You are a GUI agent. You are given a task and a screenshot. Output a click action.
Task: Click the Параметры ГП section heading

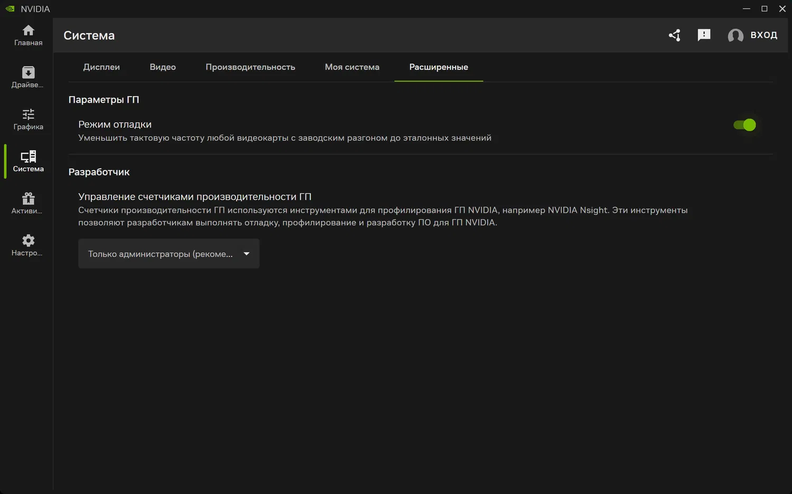click(104, 100)
